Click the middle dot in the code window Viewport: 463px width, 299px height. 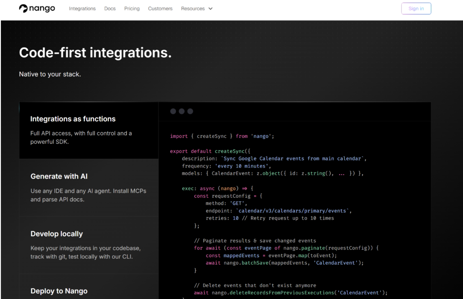coord(182,111)
